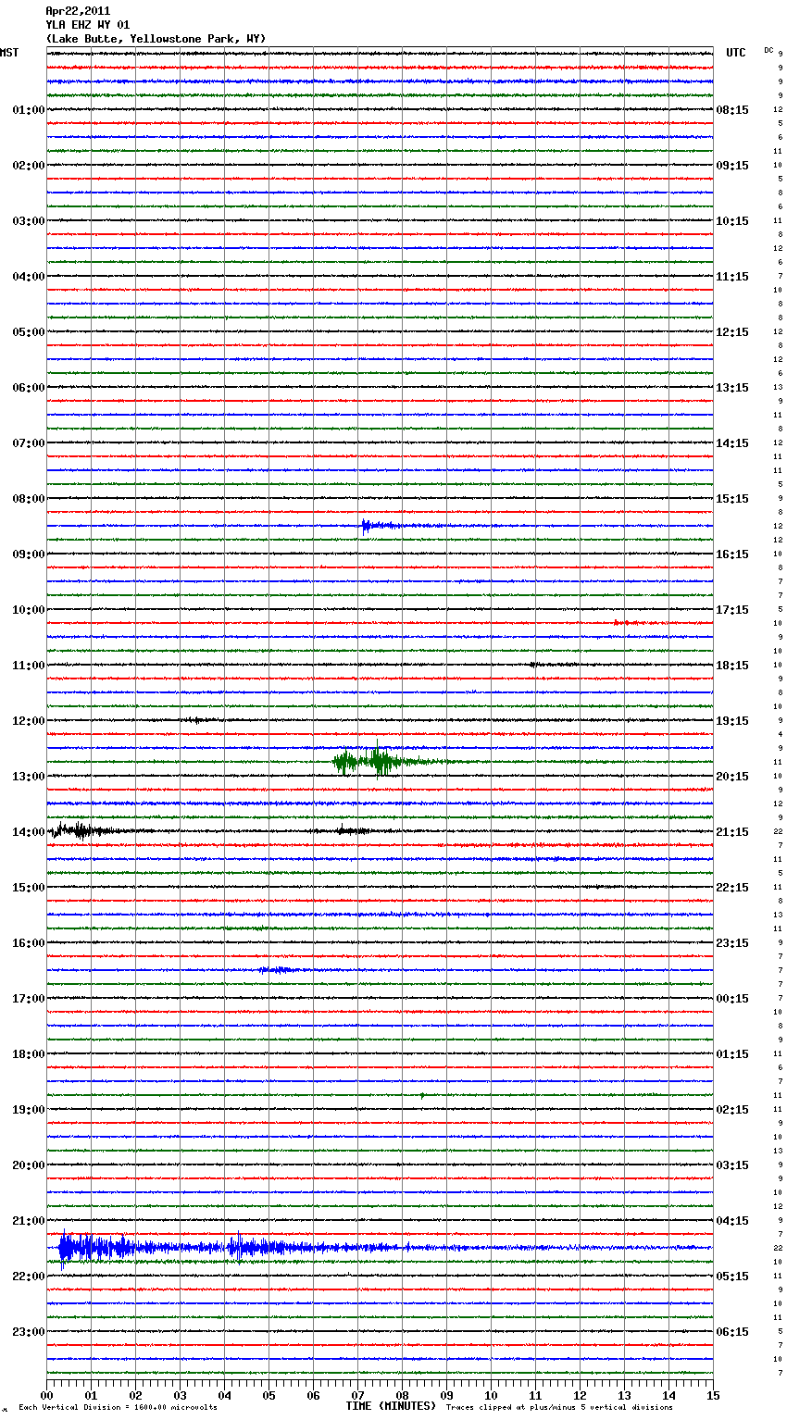Select the 19:00 MST hour label

[29, 1110]
